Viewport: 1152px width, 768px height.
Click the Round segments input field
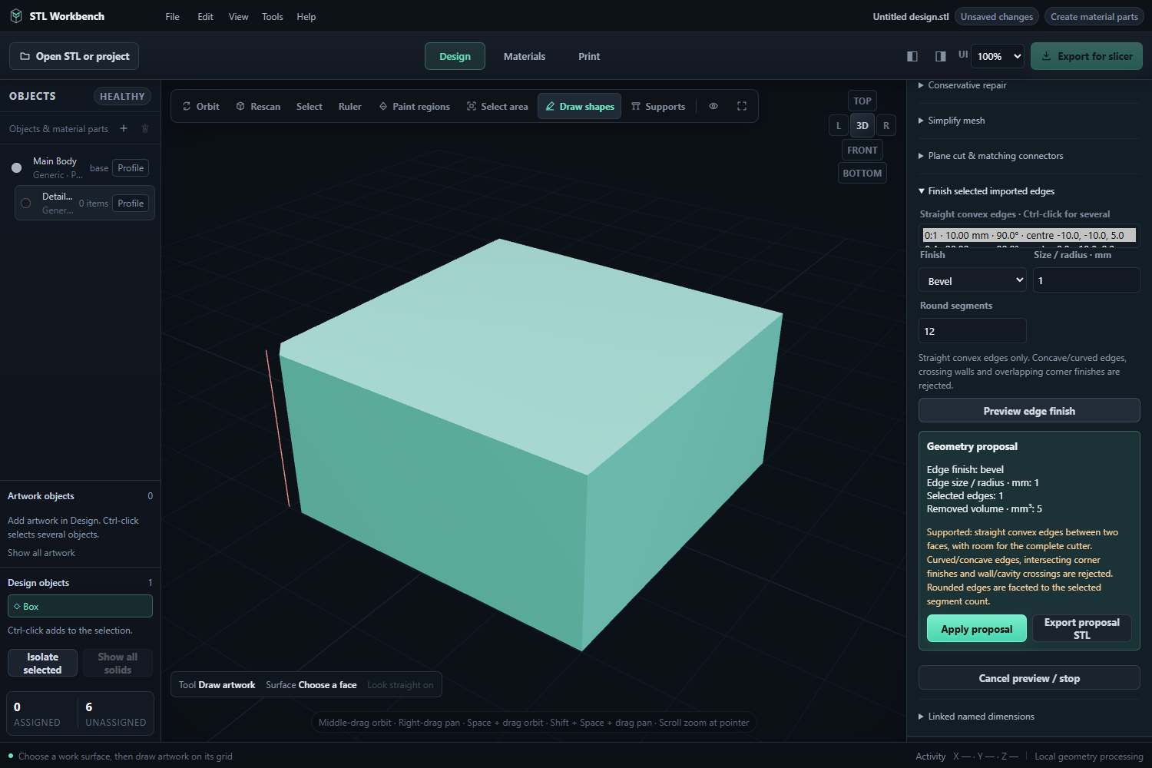coord(972,331)
